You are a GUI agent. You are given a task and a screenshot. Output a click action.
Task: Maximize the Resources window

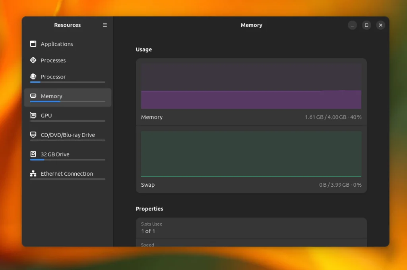(x=366, y=25)
